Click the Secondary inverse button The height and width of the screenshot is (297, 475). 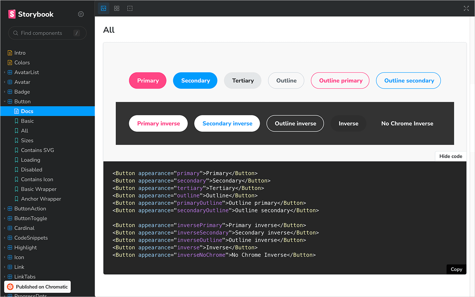pos(227,123)
